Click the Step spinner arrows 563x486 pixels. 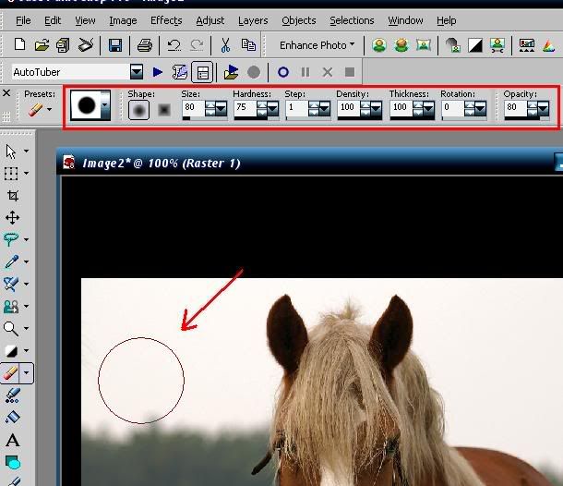tap(314, 108)
